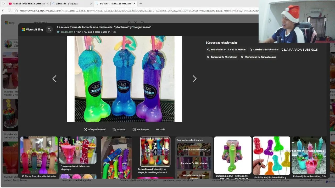
Task: Click the microphone icon in Bing search box
Action: tap(129, 23)
